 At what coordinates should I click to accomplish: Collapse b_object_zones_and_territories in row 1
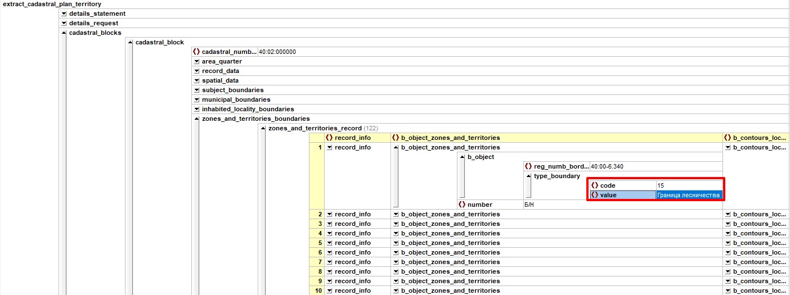click(x=396, y=147)
